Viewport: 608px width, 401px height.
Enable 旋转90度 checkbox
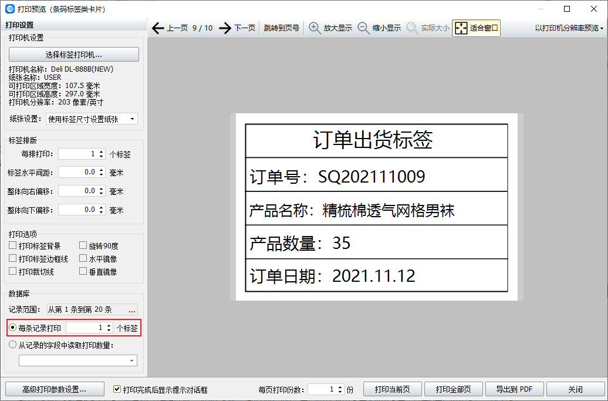coord(83,245)
